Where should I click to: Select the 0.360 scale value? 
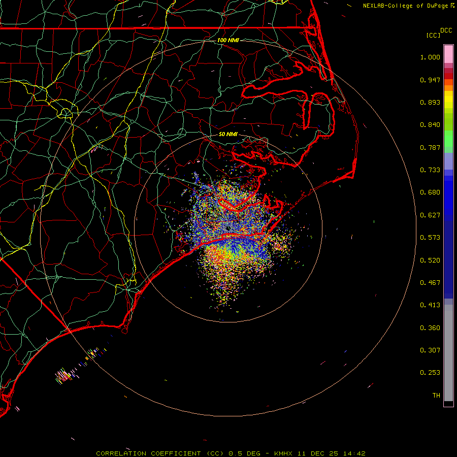click(x=430, y=328)
